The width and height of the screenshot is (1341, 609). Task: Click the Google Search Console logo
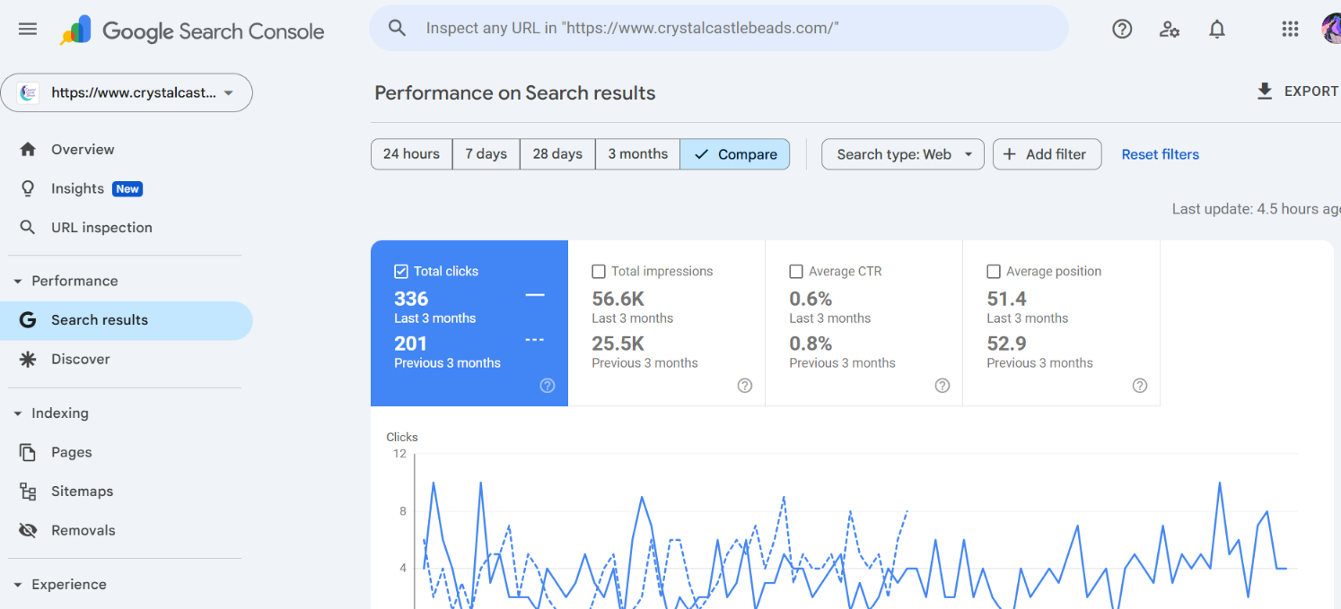click(x=192, y=30)
